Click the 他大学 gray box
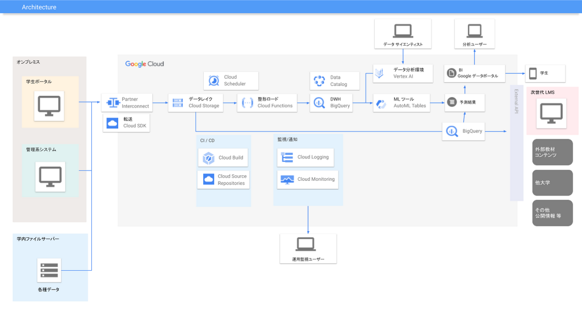The width and height of the screenshot is (582, 327). pyautogui.click(x=552, y=183)
